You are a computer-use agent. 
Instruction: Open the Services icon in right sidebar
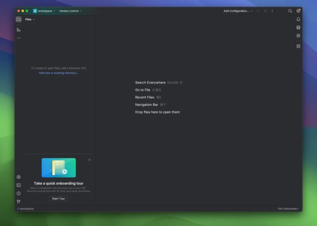click(x=298, y=46)
